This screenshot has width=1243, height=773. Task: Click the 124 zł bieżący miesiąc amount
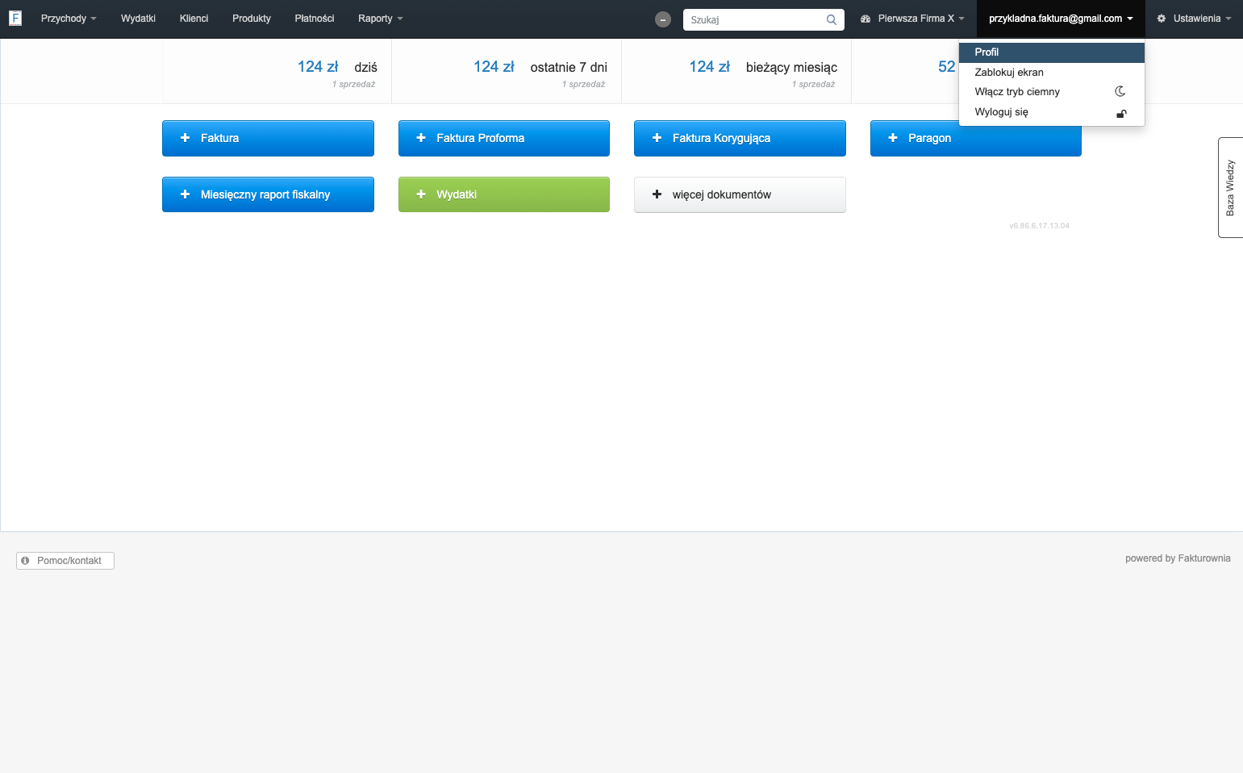point(709,67)
